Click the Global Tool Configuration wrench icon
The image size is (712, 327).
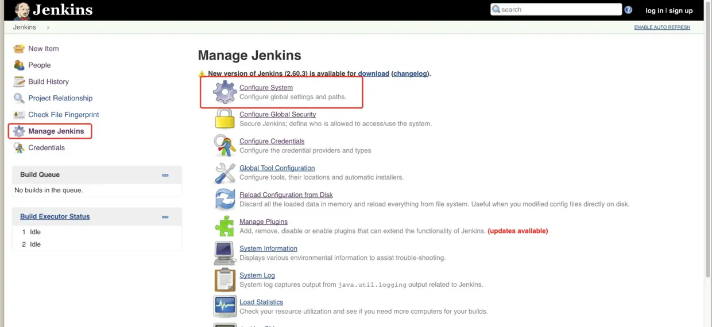225,173
